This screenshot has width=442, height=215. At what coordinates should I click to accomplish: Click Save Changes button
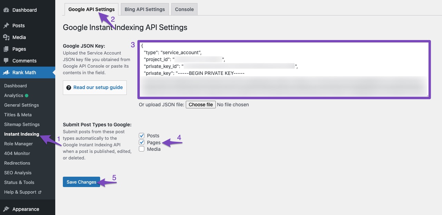coord(81,182)
